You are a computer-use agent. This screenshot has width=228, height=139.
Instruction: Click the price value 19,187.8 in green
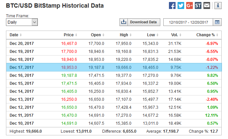pos(69,75)
